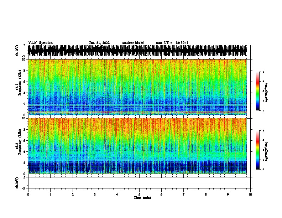The height and width of the screenshot is (218, 282).
Task: Click the "10" tick on ch.2 frequency axis
Action: 25,118
